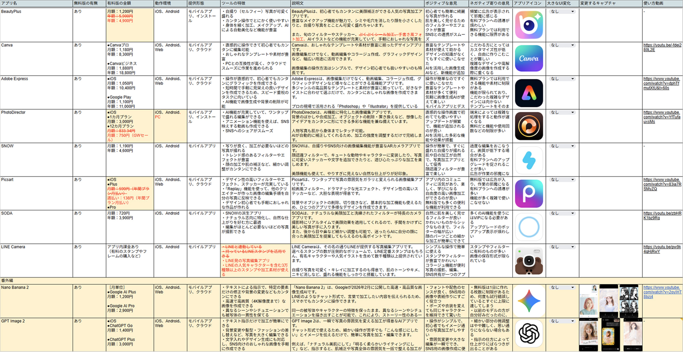Select the 有料版の金額 column header
The width and height of the screenshot is (683, 352).
[130, 3]
